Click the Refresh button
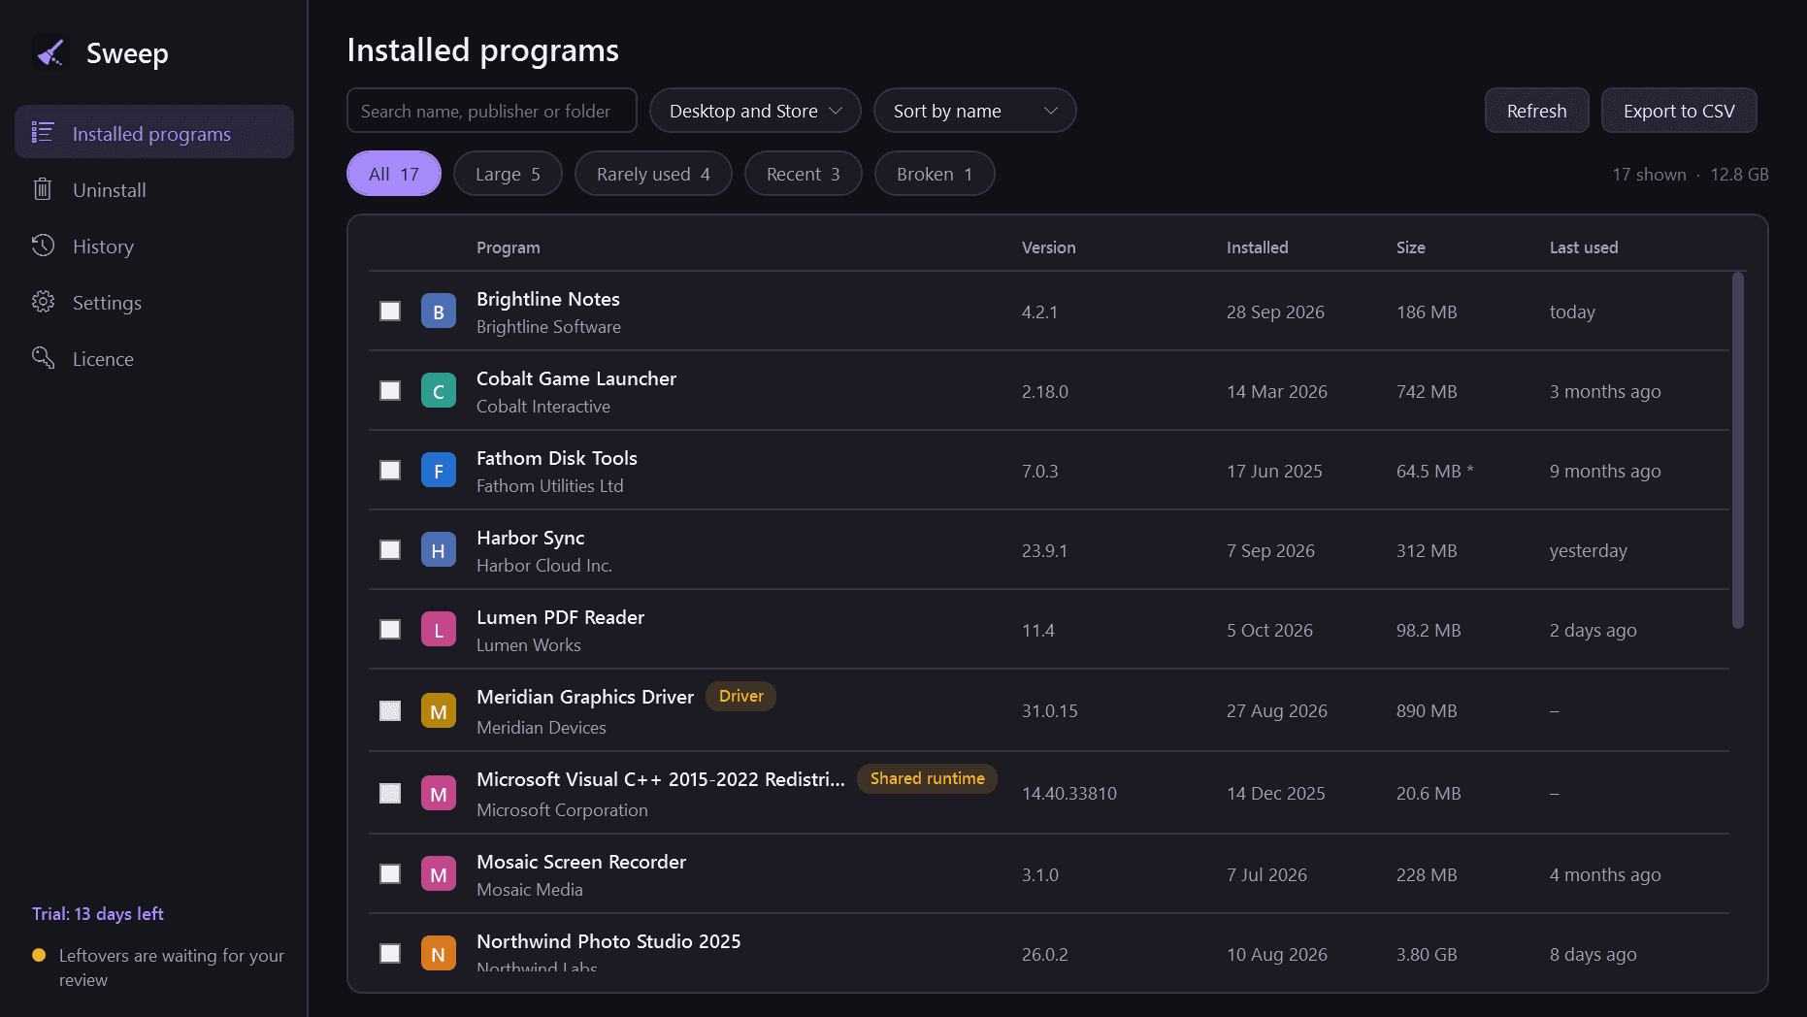 [x=1536, y=111]
